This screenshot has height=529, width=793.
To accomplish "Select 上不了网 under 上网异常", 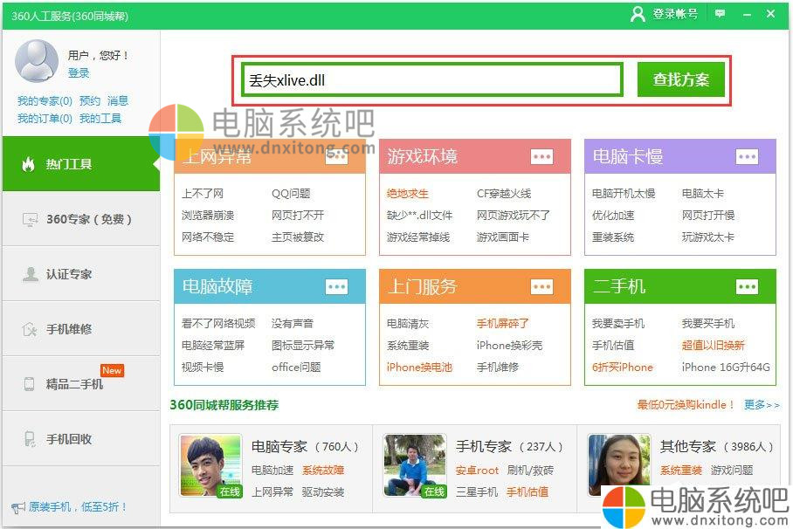I will pyautogui.click(x=203, y=194).
